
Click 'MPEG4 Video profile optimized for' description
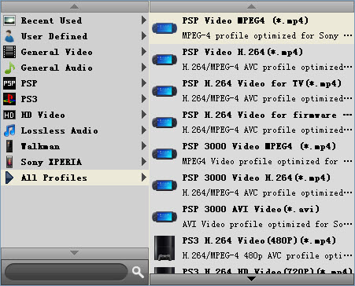click(260, 161)
